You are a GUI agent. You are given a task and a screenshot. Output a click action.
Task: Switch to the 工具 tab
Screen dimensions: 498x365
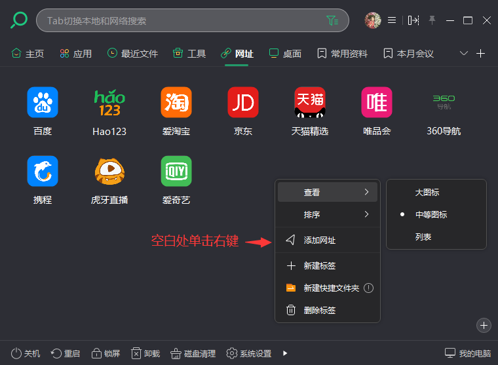click(189, 53)
